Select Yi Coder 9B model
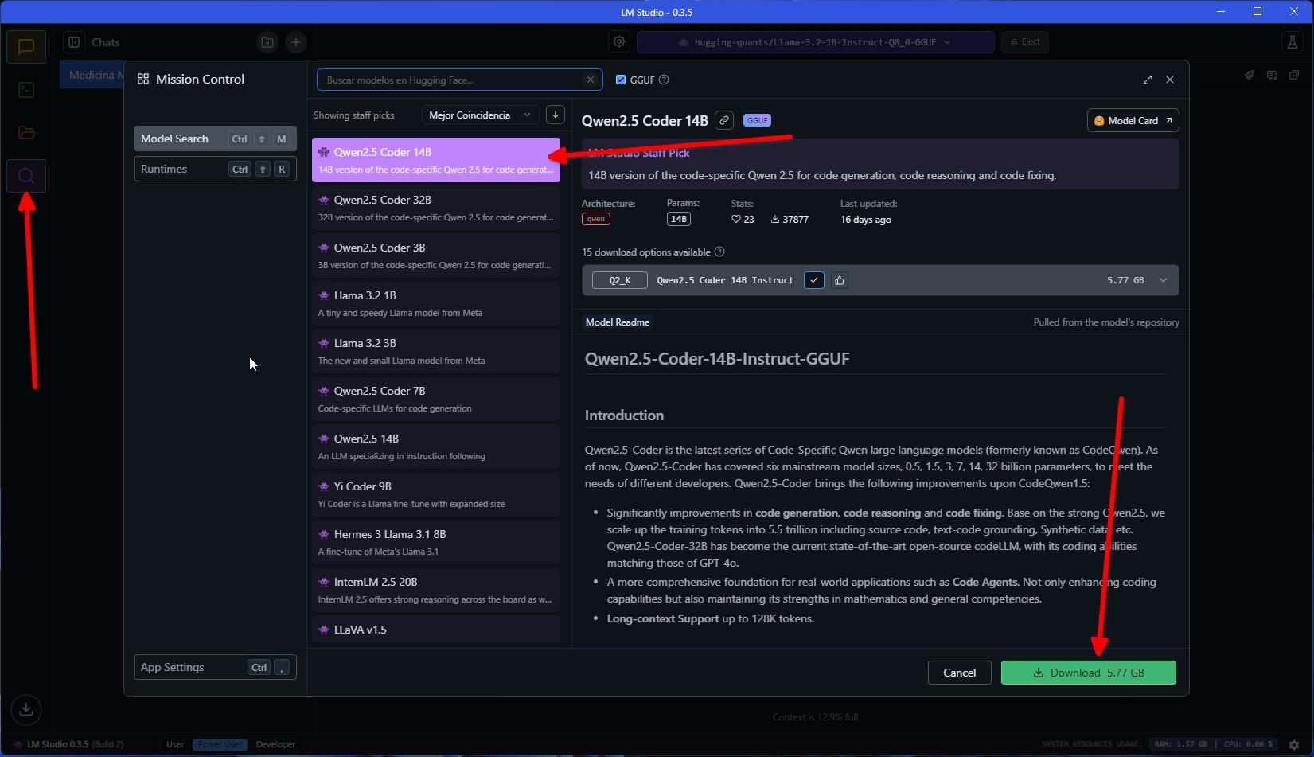This screenshot has width=1314, height=757. [436, 494]
